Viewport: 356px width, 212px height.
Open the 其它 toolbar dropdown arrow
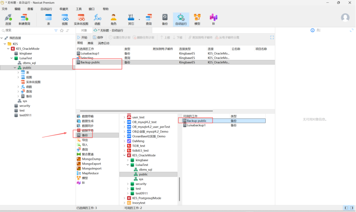pos(139,19)
